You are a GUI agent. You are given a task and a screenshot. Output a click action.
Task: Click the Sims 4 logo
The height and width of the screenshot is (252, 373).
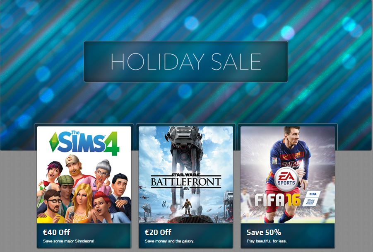(84, 143)
